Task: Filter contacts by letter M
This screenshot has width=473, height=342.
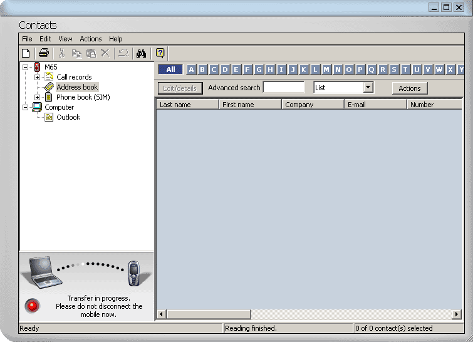Action: click(326, 70)
